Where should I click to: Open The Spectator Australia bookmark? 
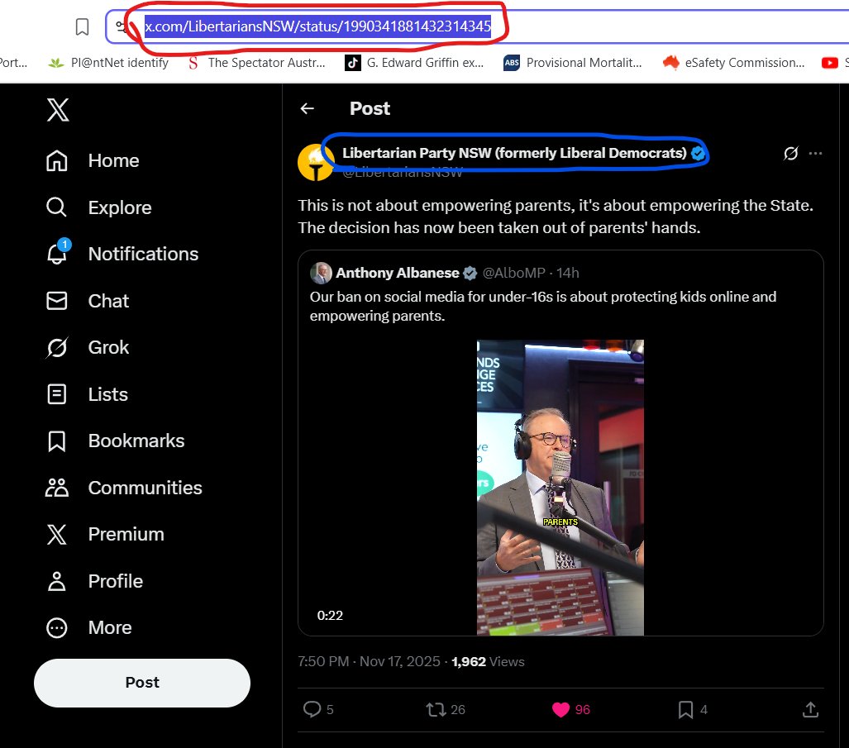pyautogui.click(x=256, y=63)
